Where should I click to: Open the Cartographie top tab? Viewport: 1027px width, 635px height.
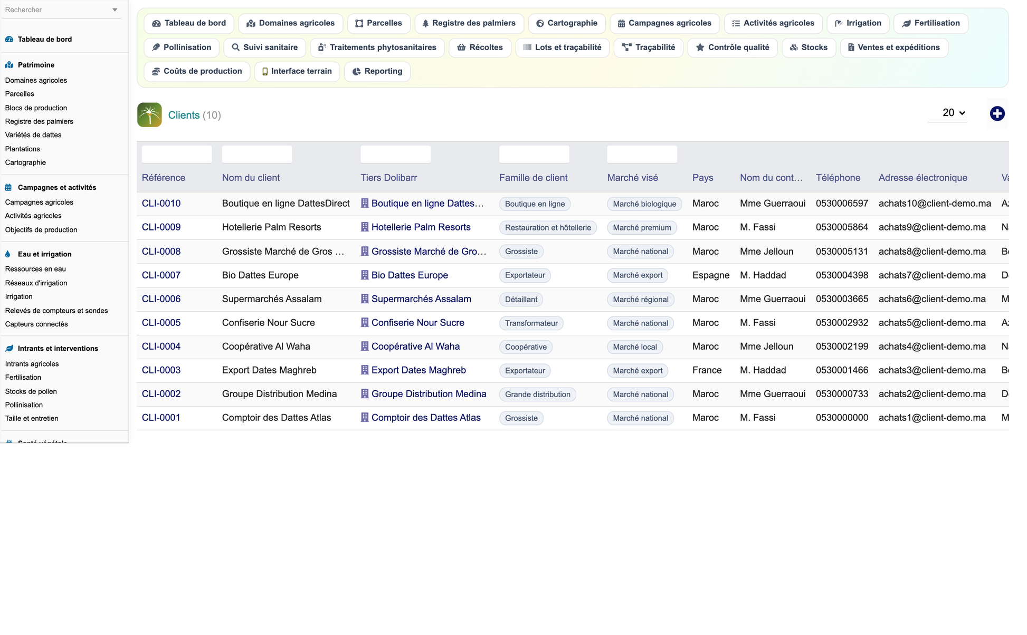[567, 23]
